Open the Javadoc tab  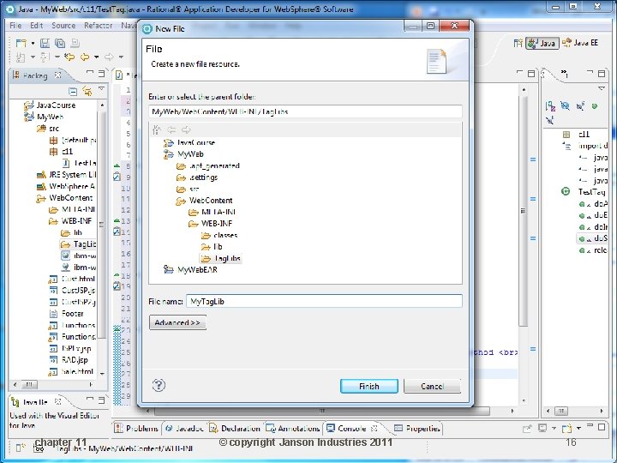tap(184, 428)
